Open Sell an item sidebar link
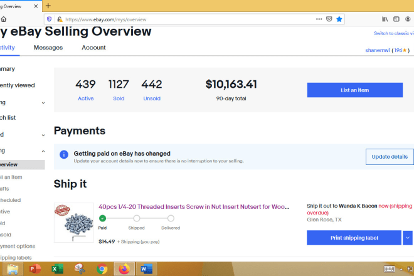The height and width of the screenshot is (276, 414). (x=11, y=178)
